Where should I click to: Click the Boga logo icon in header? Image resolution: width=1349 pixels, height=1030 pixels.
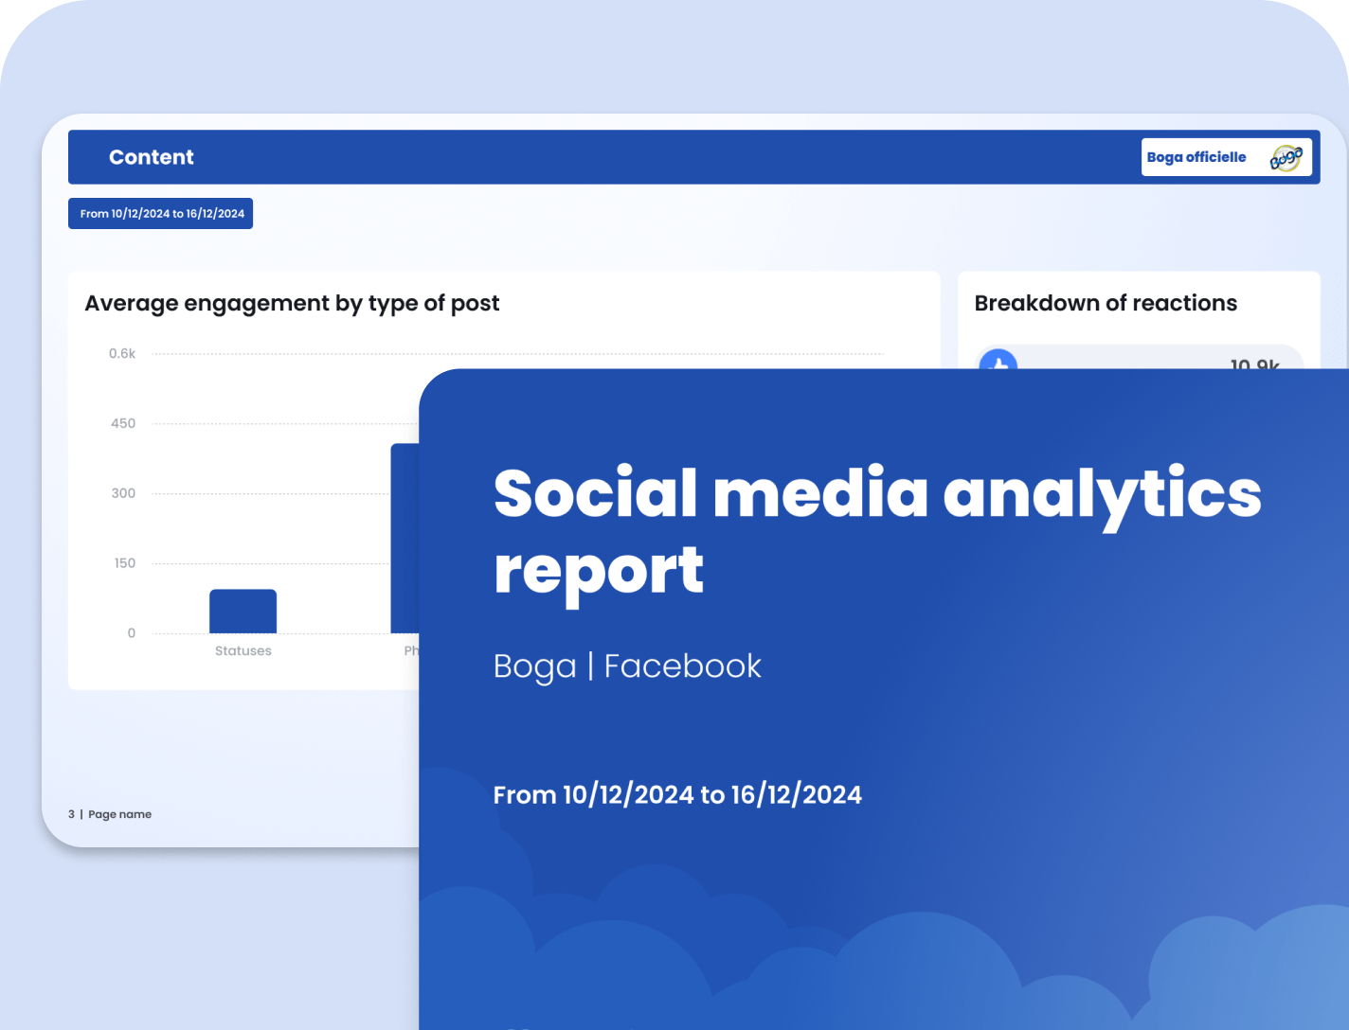[x=1286, y=158]
